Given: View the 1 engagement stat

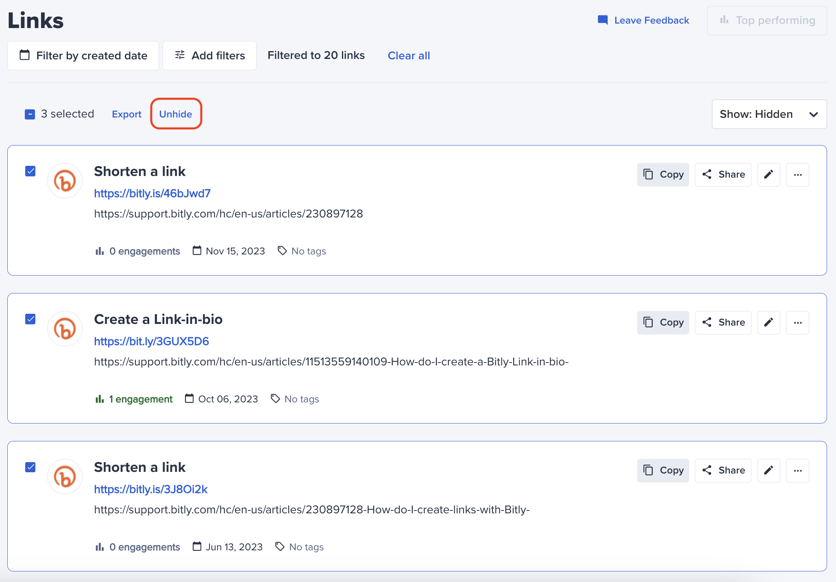Looking at the screenshot, I should pos(134,399).
